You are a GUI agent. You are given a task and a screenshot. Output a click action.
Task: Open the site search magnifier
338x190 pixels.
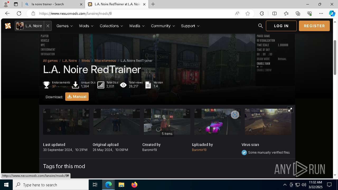tap(260, 26)
